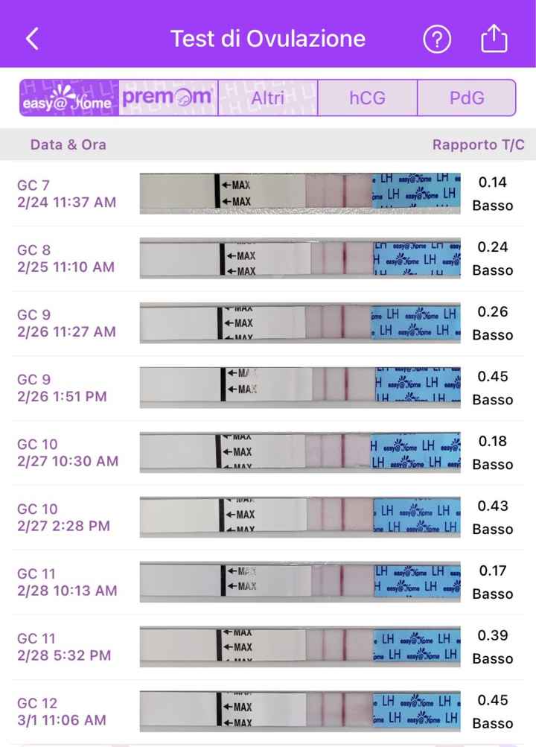This screenshot has height=747, width=536.
Task: Switch to the Altri tab
Action: [x=267, y=98]
